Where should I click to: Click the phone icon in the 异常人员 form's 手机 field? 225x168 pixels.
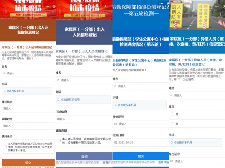tap(171, 142)
